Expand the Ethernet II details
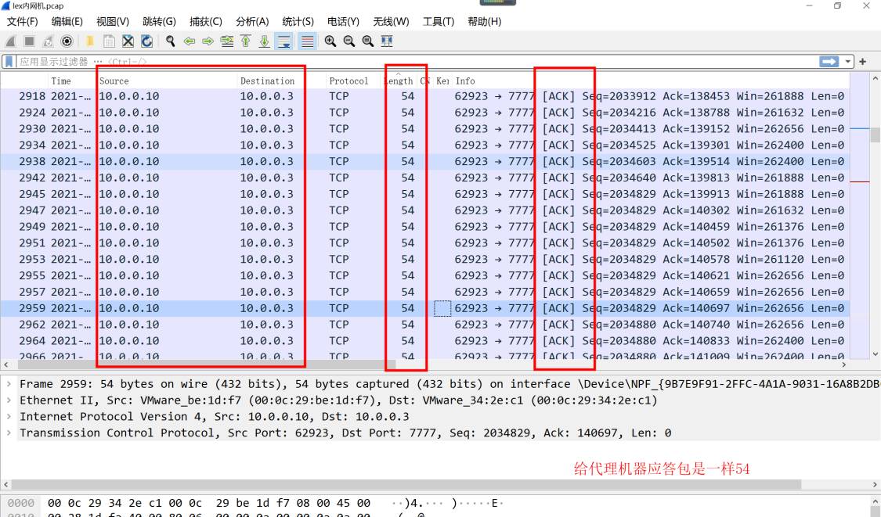 click(9, 400)
